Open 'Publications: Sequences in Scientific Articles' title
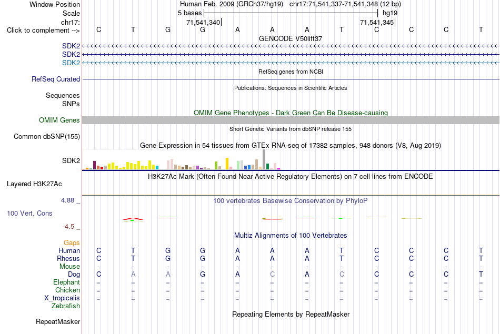The height and width of the screenshot is (334, 500). (x=291, y=88)
